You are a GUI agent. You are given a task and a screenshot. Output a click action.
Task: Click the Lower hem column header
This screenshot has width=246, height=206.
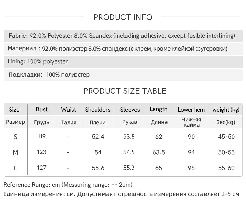click(191, 110)
